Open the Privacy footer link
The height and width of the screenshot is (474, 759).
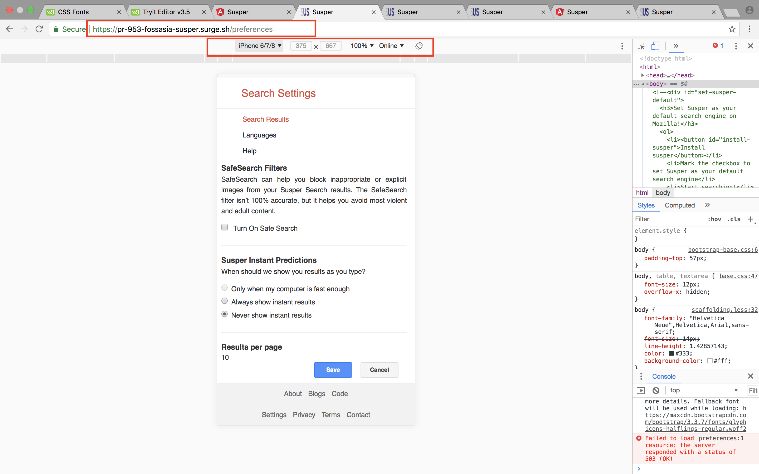[304, 415]
